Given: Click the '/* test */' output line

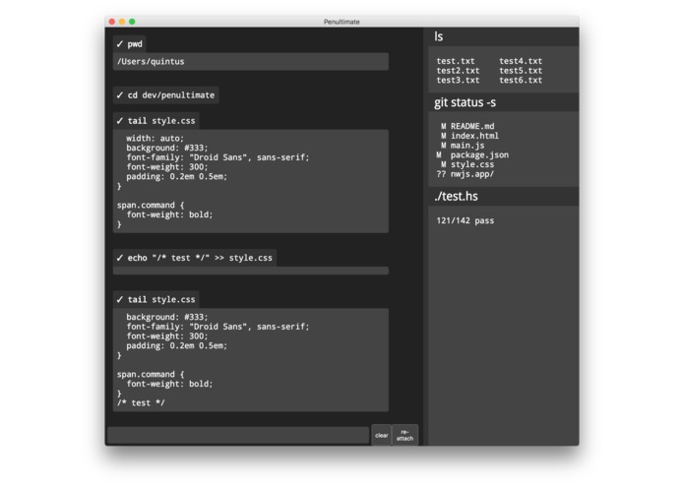Looking at the screenshot, I should [141, 402].
